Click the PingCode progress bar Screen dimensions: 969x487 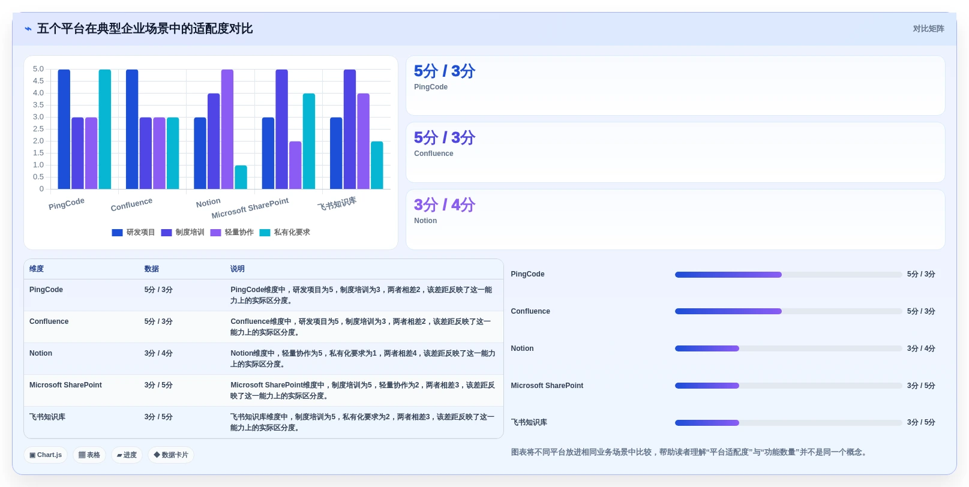pos(788,275)
